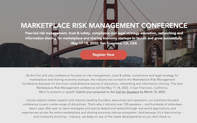The height and width of the screenshot is (123, 197).
Task: Click the 'May 17-18, 2022, San Francisco' hero date
Action: [x=104, y=43]
